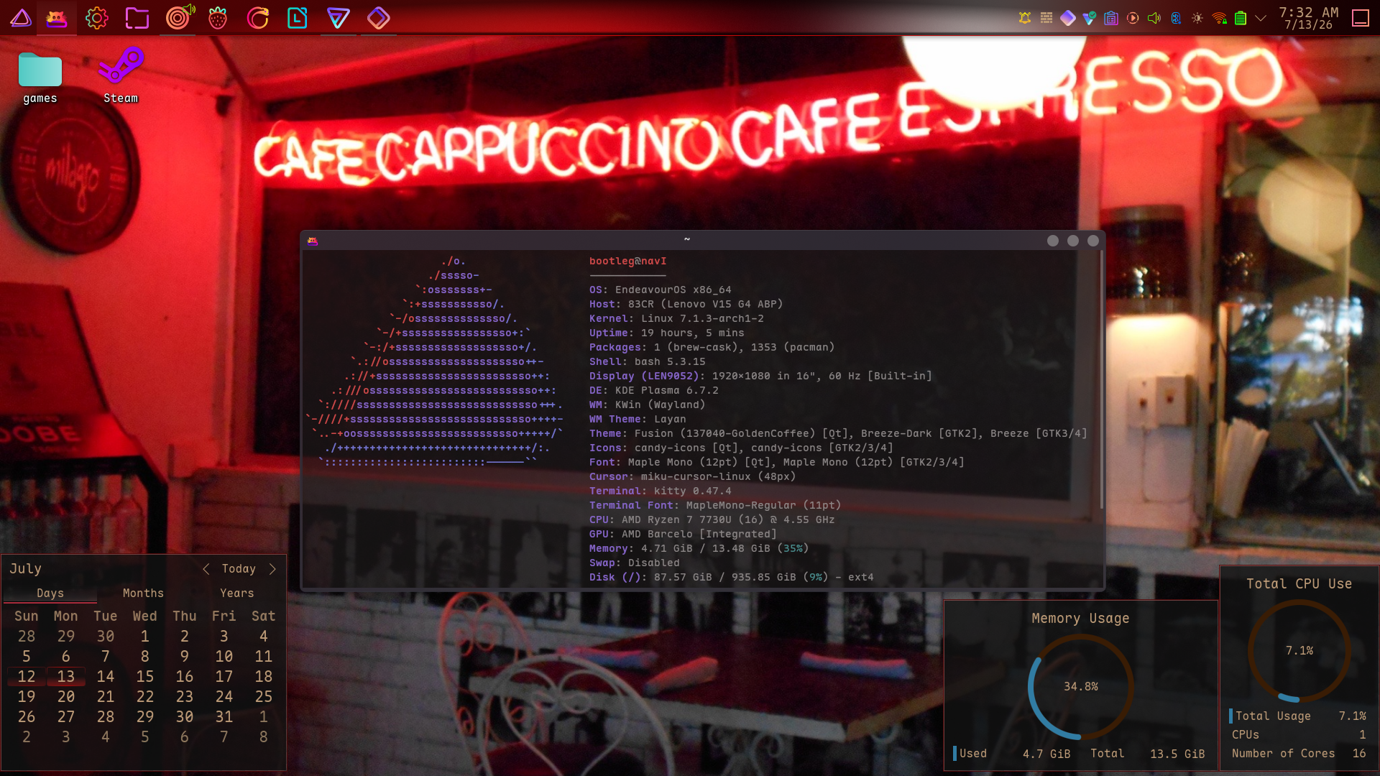Launch the file manager folder icon in the panel
Screen dimensions: 1380x776
pos(137,18)
